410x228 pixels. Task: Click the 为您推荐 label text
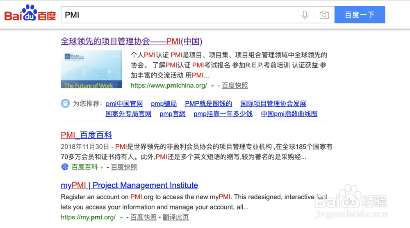click(x=88, y=104)
